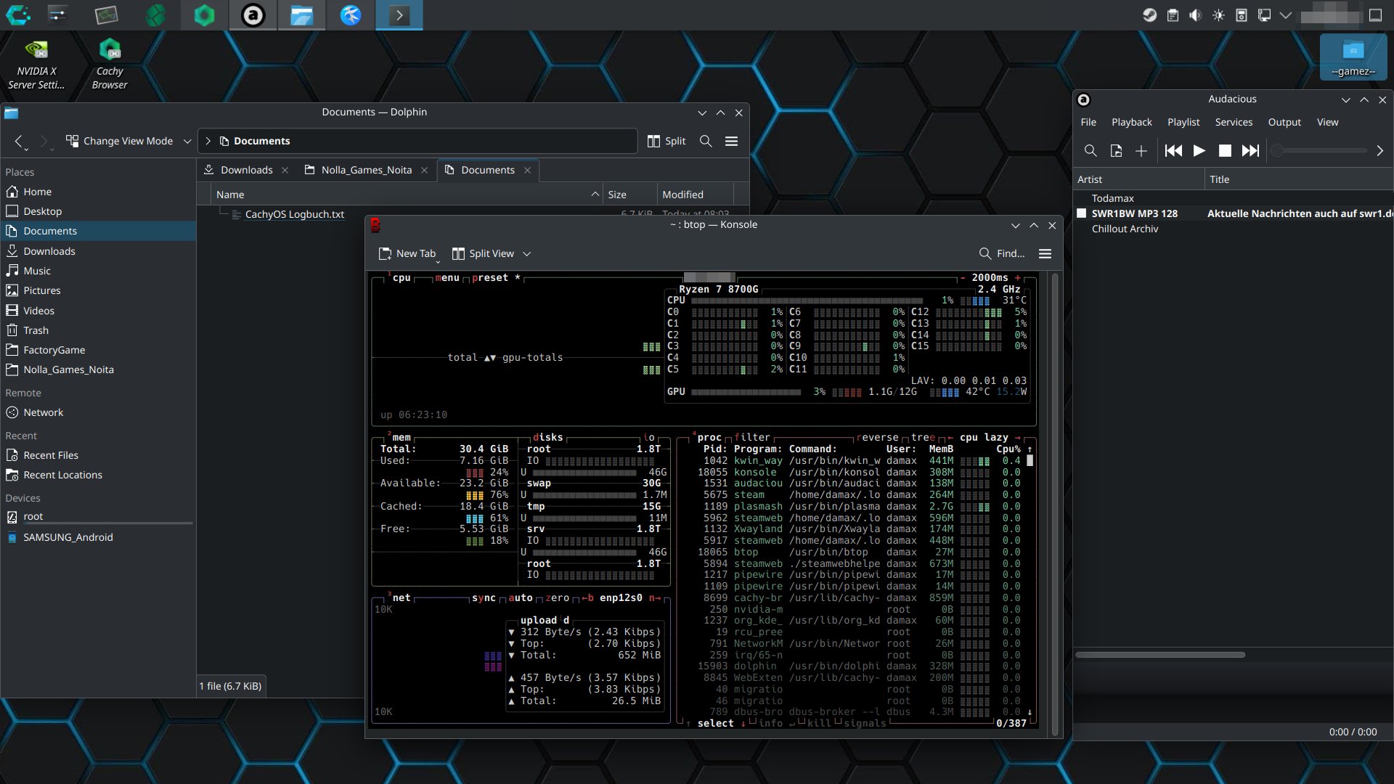Click the Audacious play button
1394x784 pixels.
[1199, 150]
